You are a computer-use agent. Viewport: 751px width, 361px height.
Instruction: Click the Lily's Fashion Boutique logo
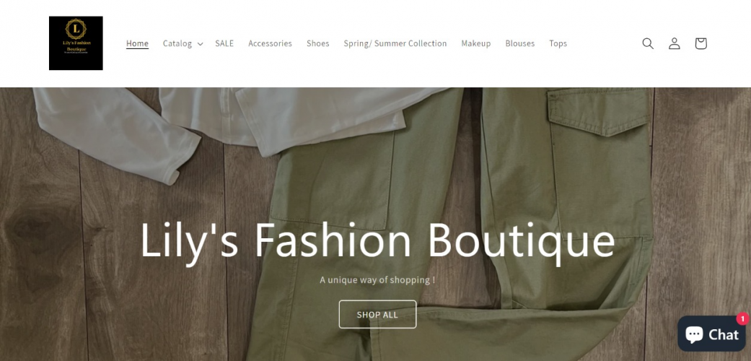click(76, 43)
